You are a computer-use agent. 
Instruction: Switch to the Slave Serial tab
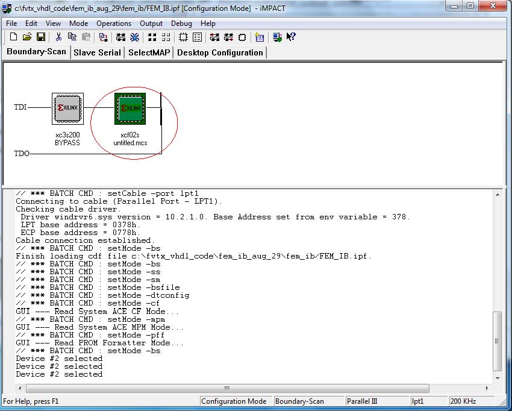97,52
